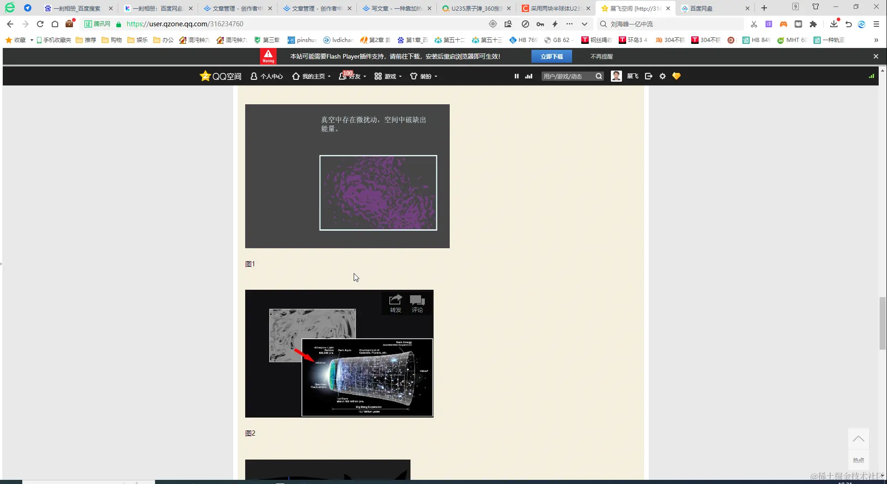Click the yellow diamond VIP icon

(x=676, y=76)
